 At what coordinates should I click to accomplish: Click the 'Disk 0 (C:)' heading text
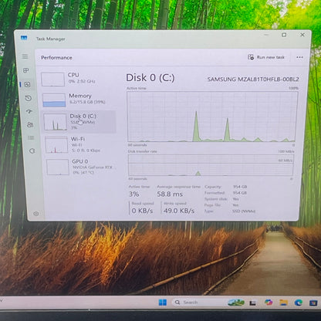[x=150, y=78]
